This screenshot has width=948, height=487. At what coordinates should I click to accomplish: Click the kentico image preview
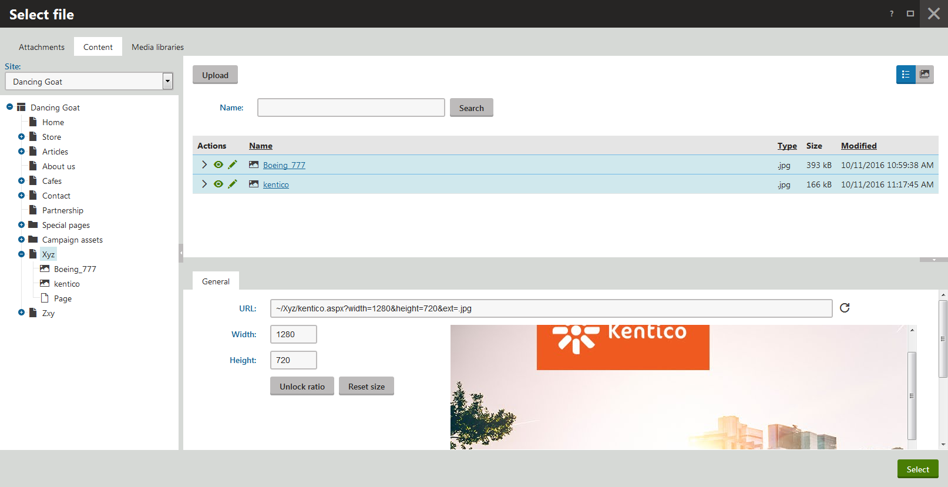click(678, 387)
